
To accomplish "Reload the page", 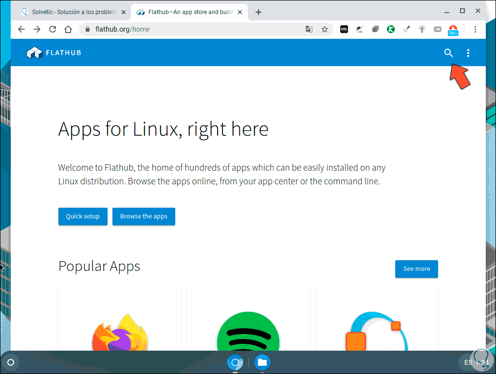I will 53,29.
